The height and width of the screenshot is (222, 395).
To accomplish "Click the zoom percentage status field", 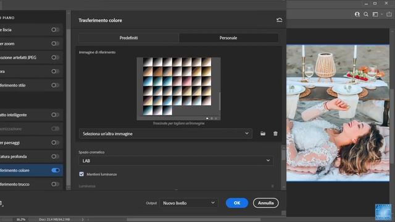I will [x=20, y=220].
